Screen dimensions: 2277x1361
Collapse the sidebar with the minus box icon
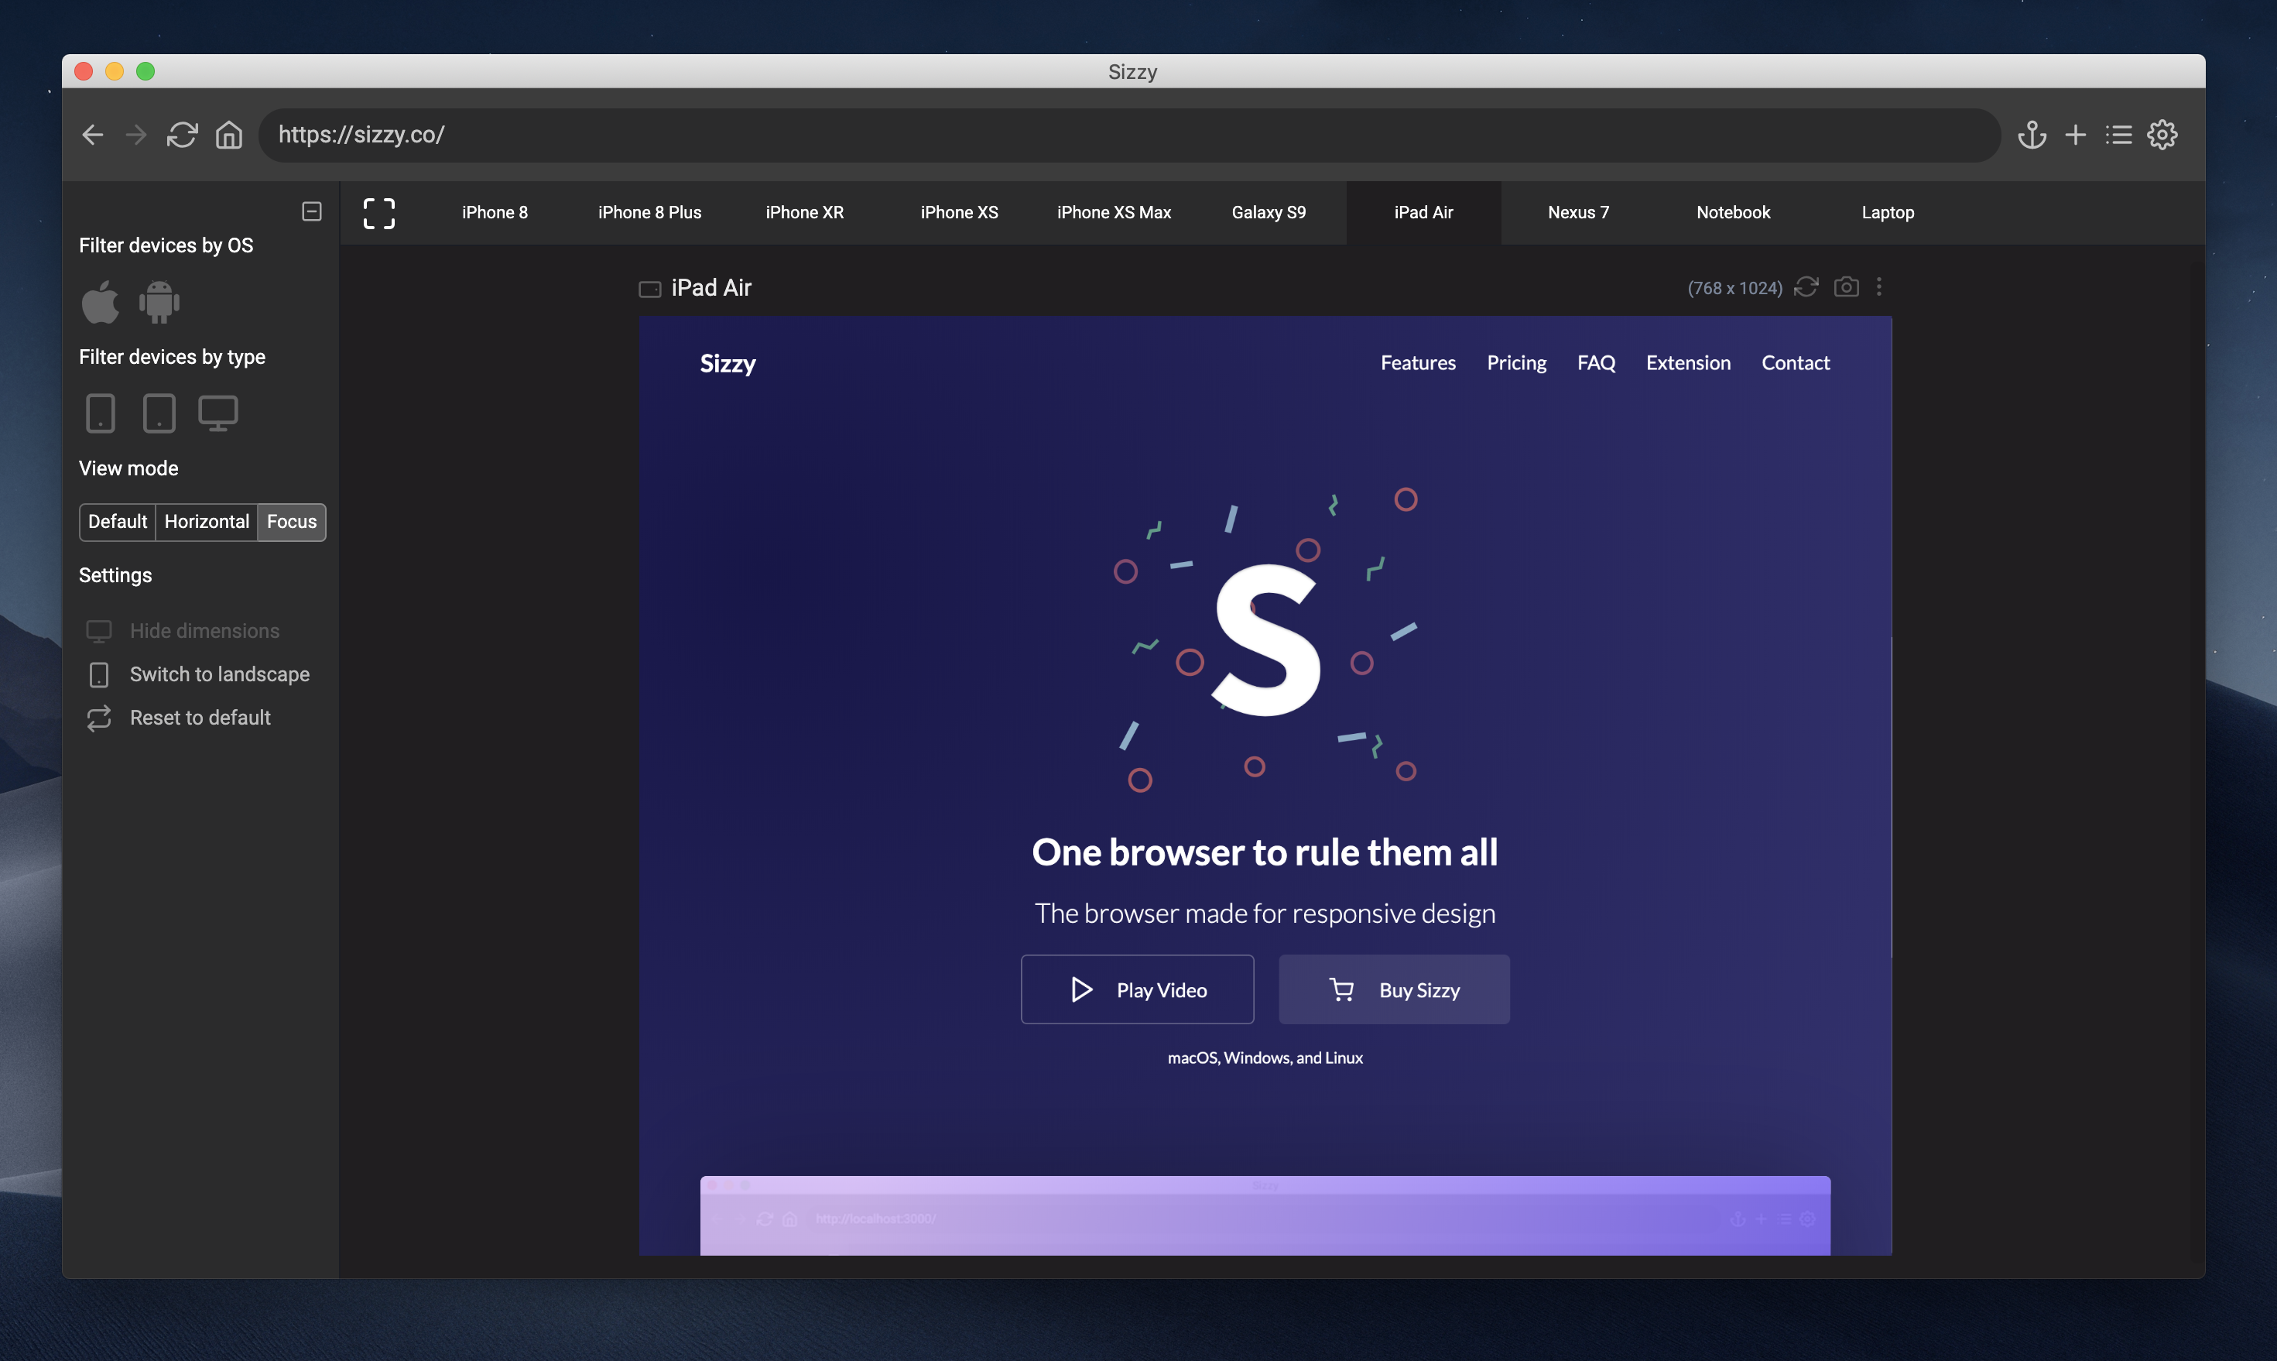(x=312, y=211)
